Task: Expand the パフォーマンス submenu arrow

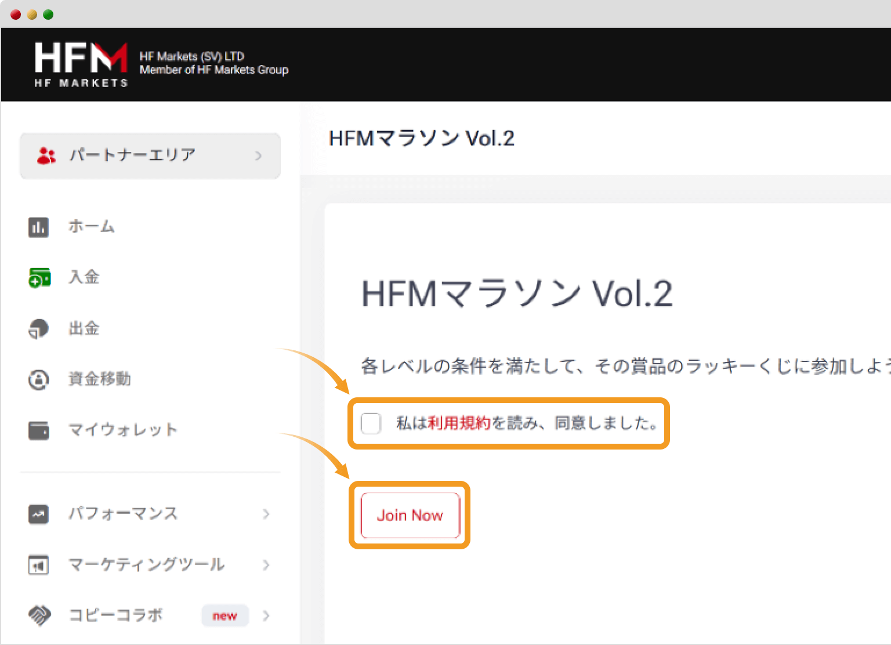Action: tap(266, 514)
